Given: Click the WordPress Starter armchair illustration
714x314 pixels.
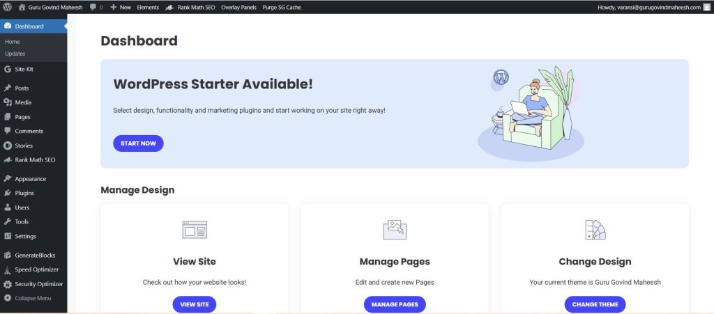Looking at the screenshot, I should tap(531, 113).
